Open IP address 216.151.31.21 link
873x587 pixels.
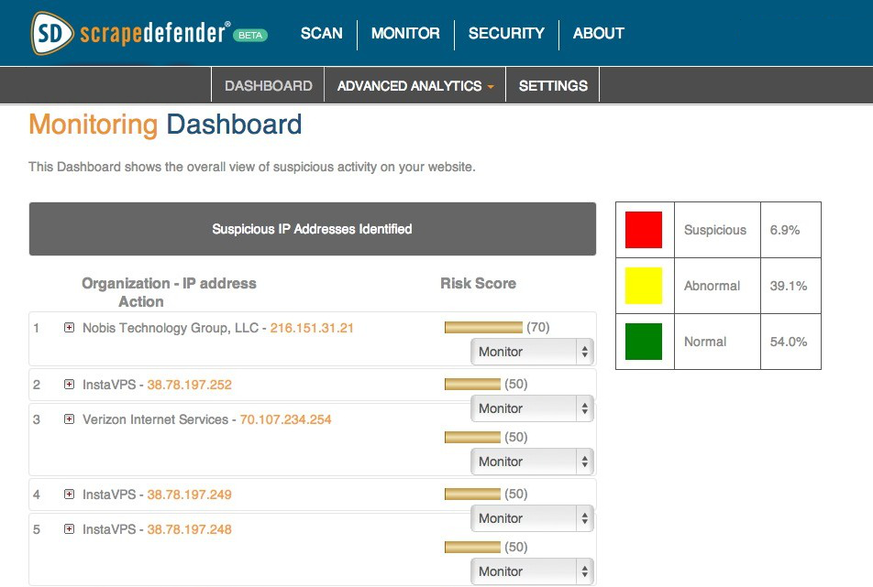(x=312, y=328)
